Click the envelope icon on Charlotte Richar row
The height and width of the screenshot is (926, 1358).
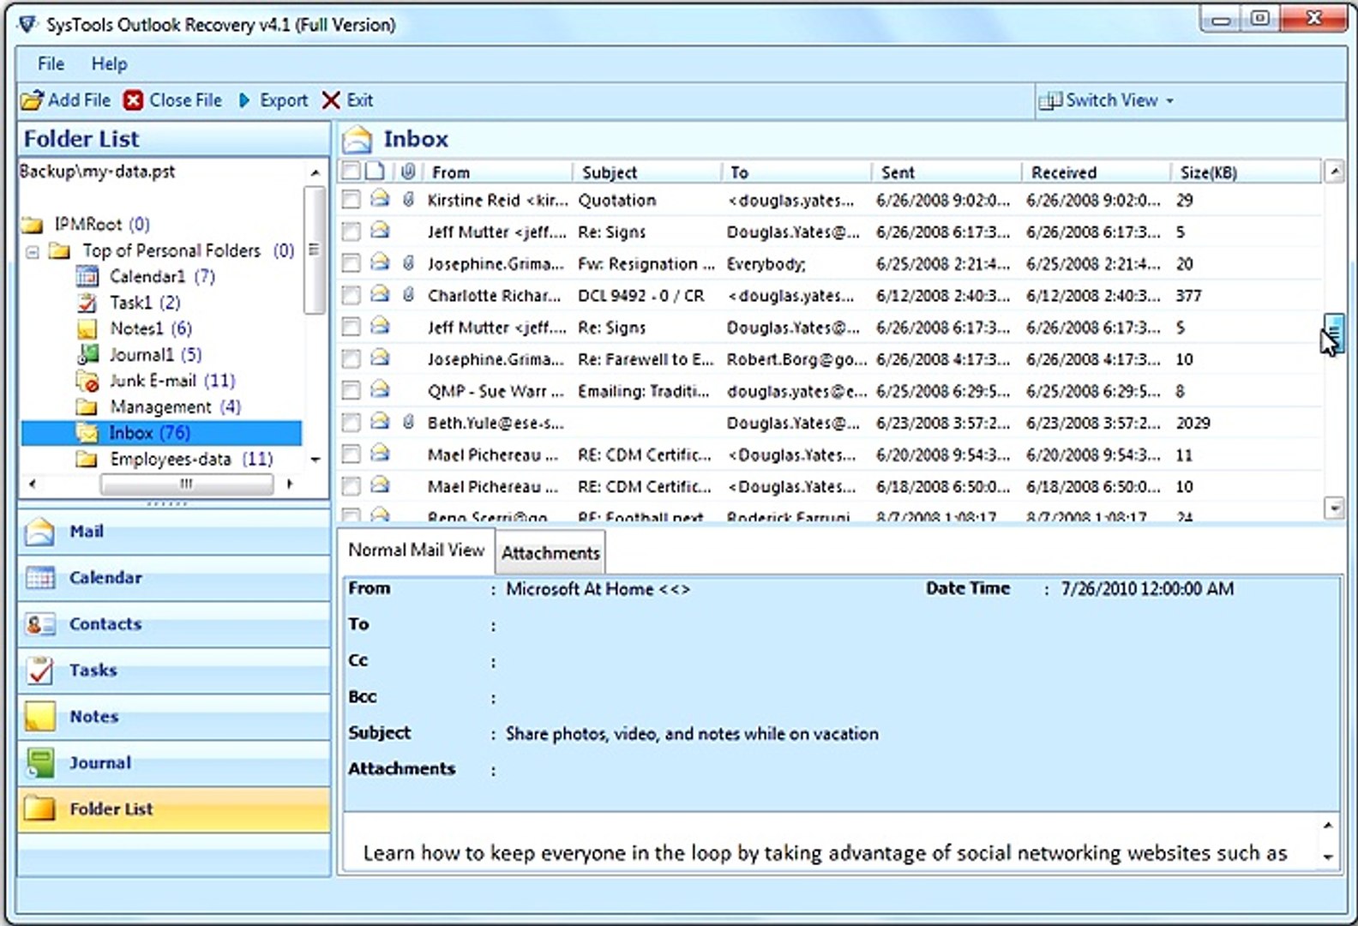coord(380,295)
